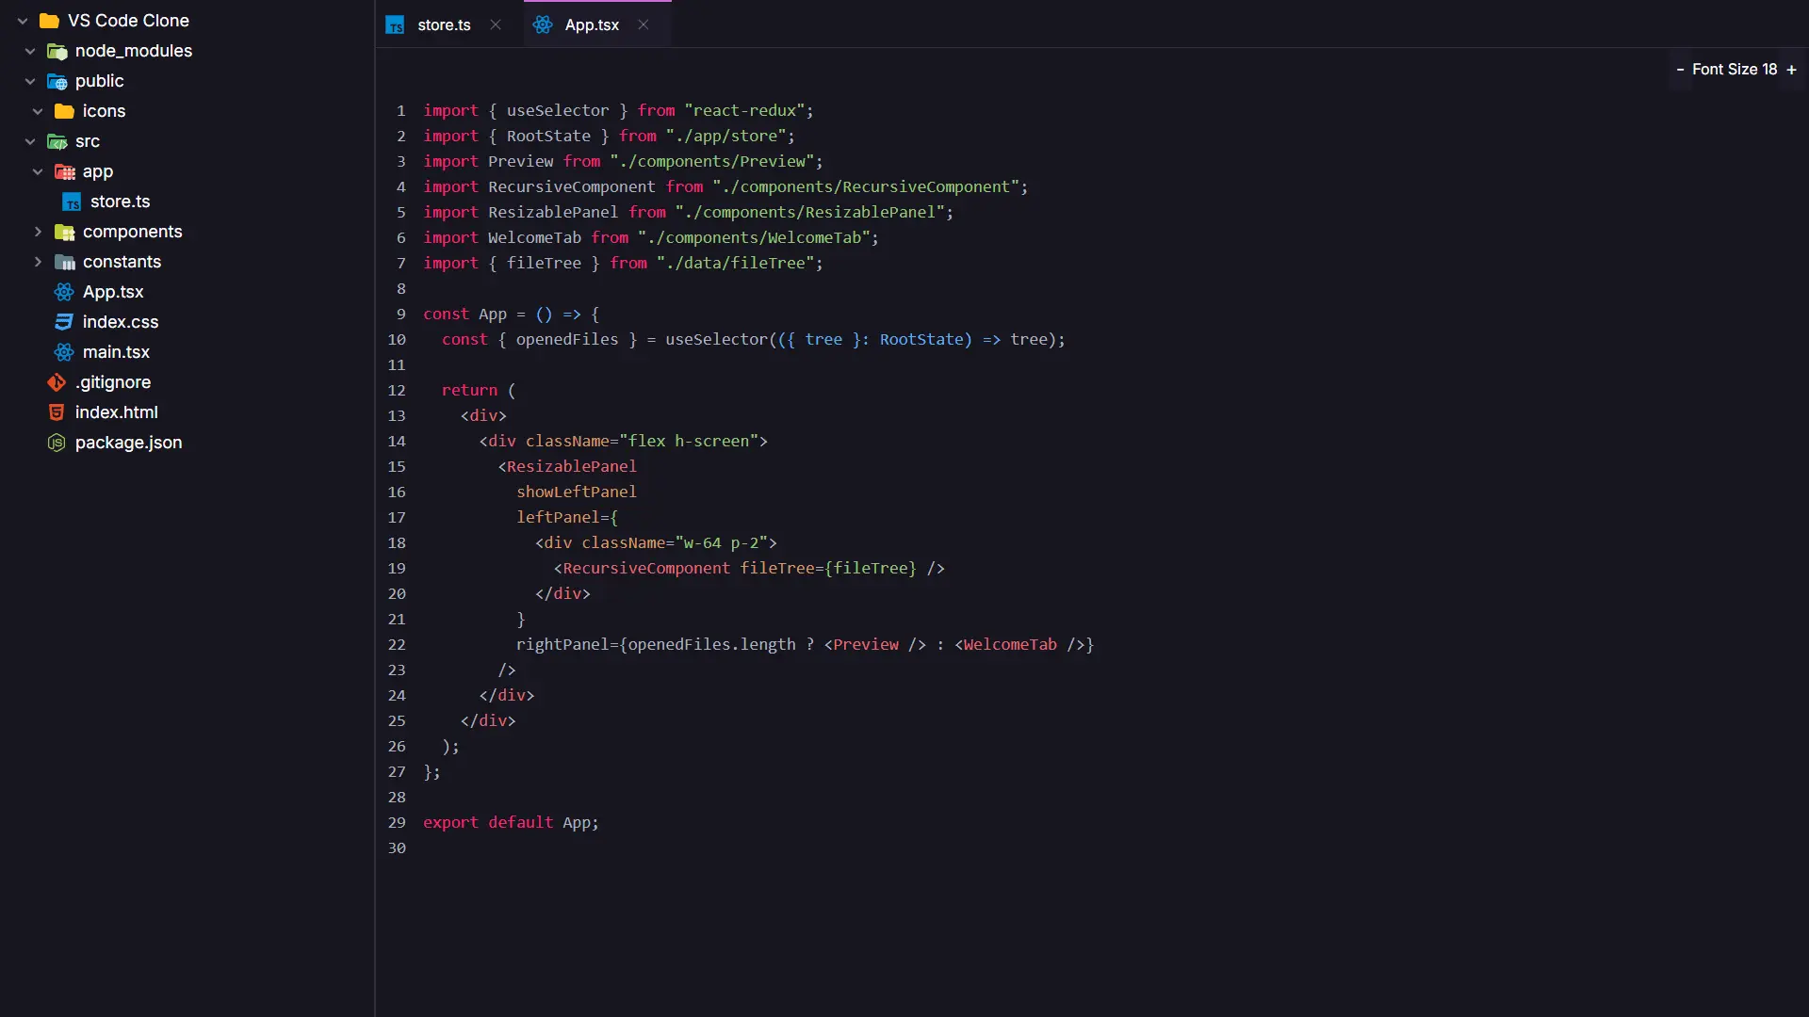The image size is (1809, 1017).
Task: Click "./components/Preview" import path
Action: (x=711, y=162)
